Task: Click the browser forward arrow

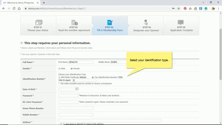Action: (9, 8)
